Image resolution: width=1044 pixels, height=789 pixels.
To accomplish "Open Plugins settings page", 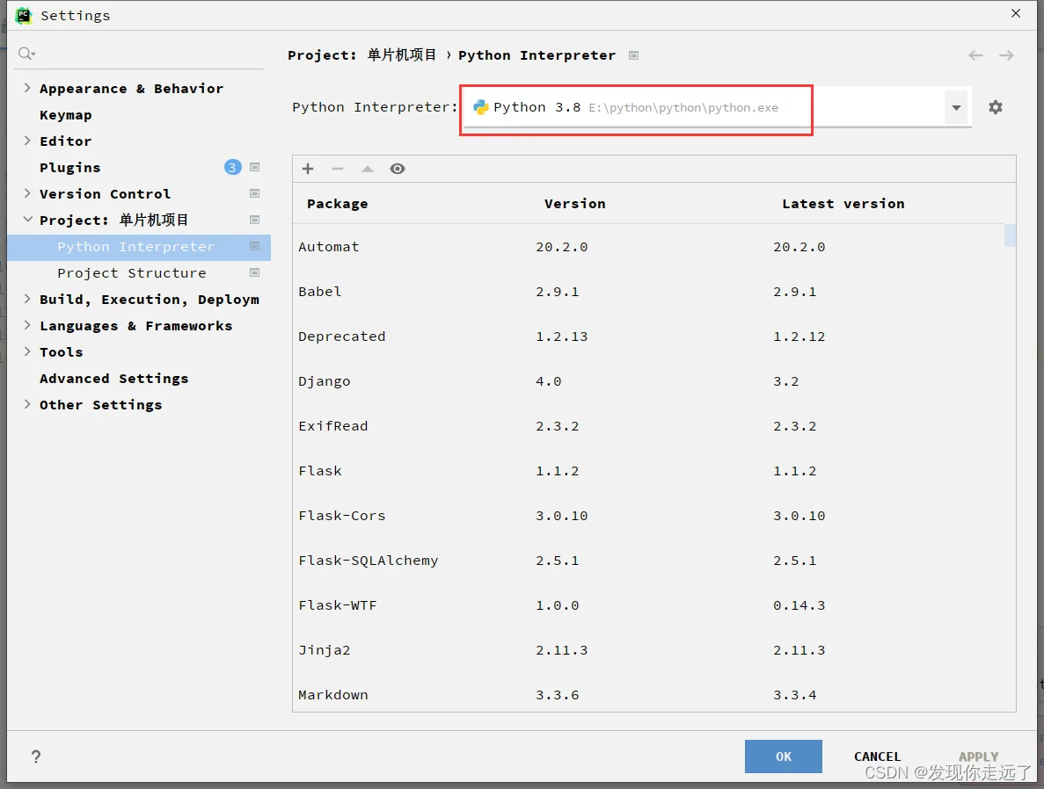I will (69, 168).
